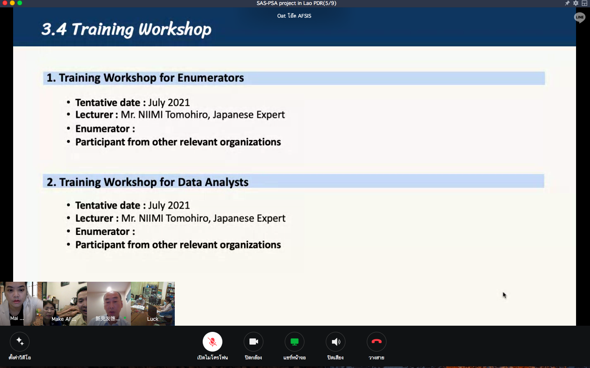The width and height of the screenshot is (590, 368).
Task: Change the call layout view icon
Action: tap(585, 3)
